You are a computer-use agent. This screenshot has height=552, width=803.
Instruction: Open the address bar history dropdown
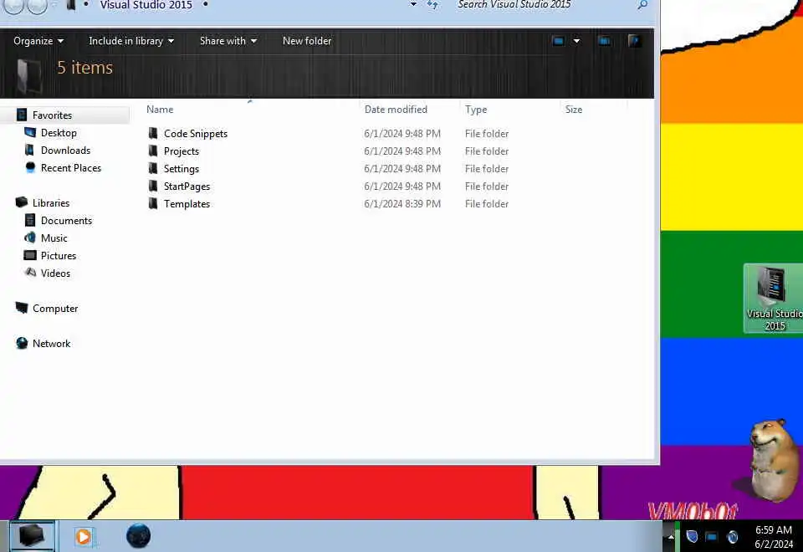tap(413, 5)
